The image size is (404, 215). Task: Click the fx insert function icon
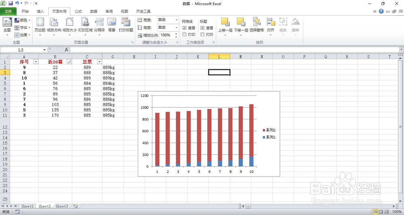(x=67, y=50)
